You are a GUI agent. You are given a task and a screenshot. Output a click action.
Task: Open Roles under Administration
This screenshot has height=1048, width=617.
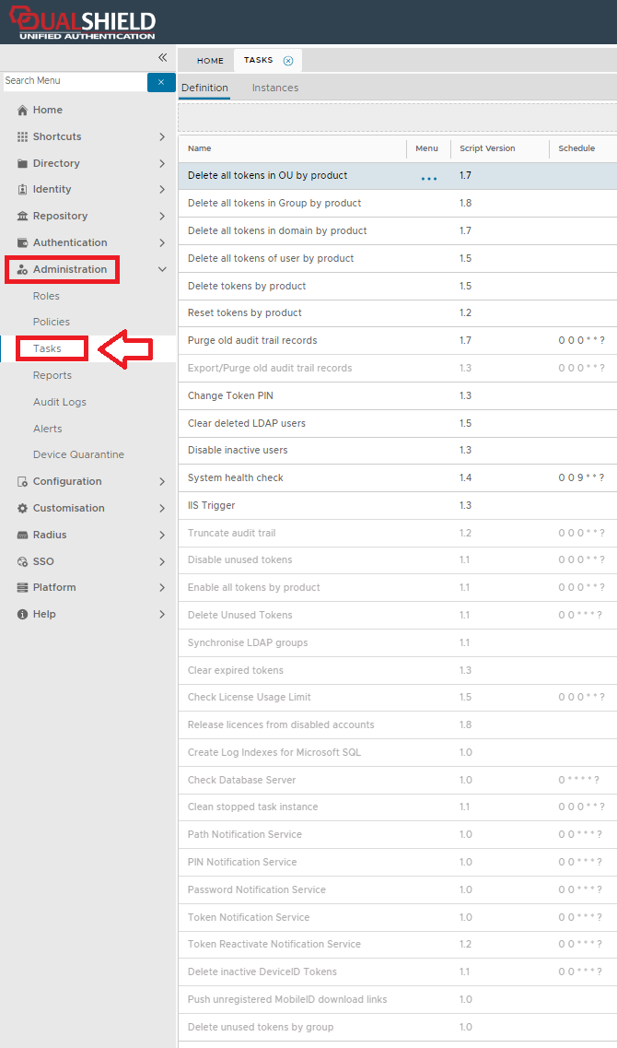coord(46,296)
